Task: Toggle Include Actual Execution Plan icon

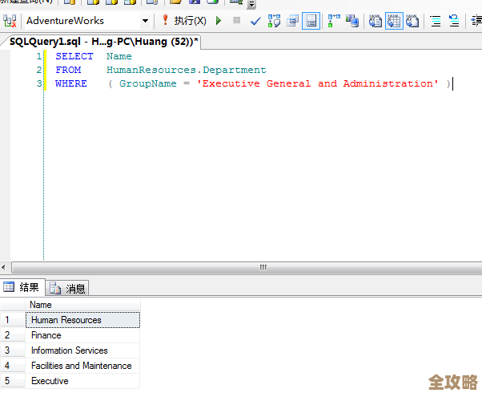Action: (x=334, y=21)
